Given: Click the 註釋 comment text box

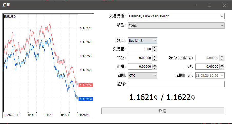Looking at the screenshot, I should click(x=176, y=84).
